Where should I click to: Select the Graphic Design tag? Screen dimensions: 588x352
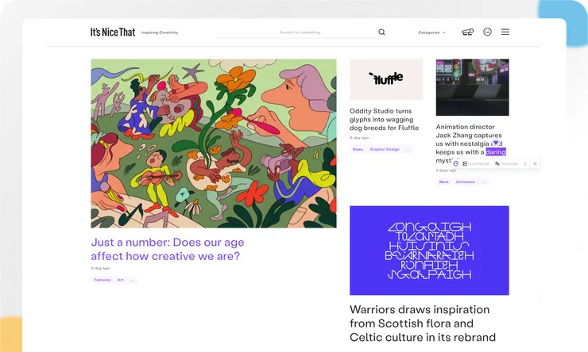[x=385, y=149]
